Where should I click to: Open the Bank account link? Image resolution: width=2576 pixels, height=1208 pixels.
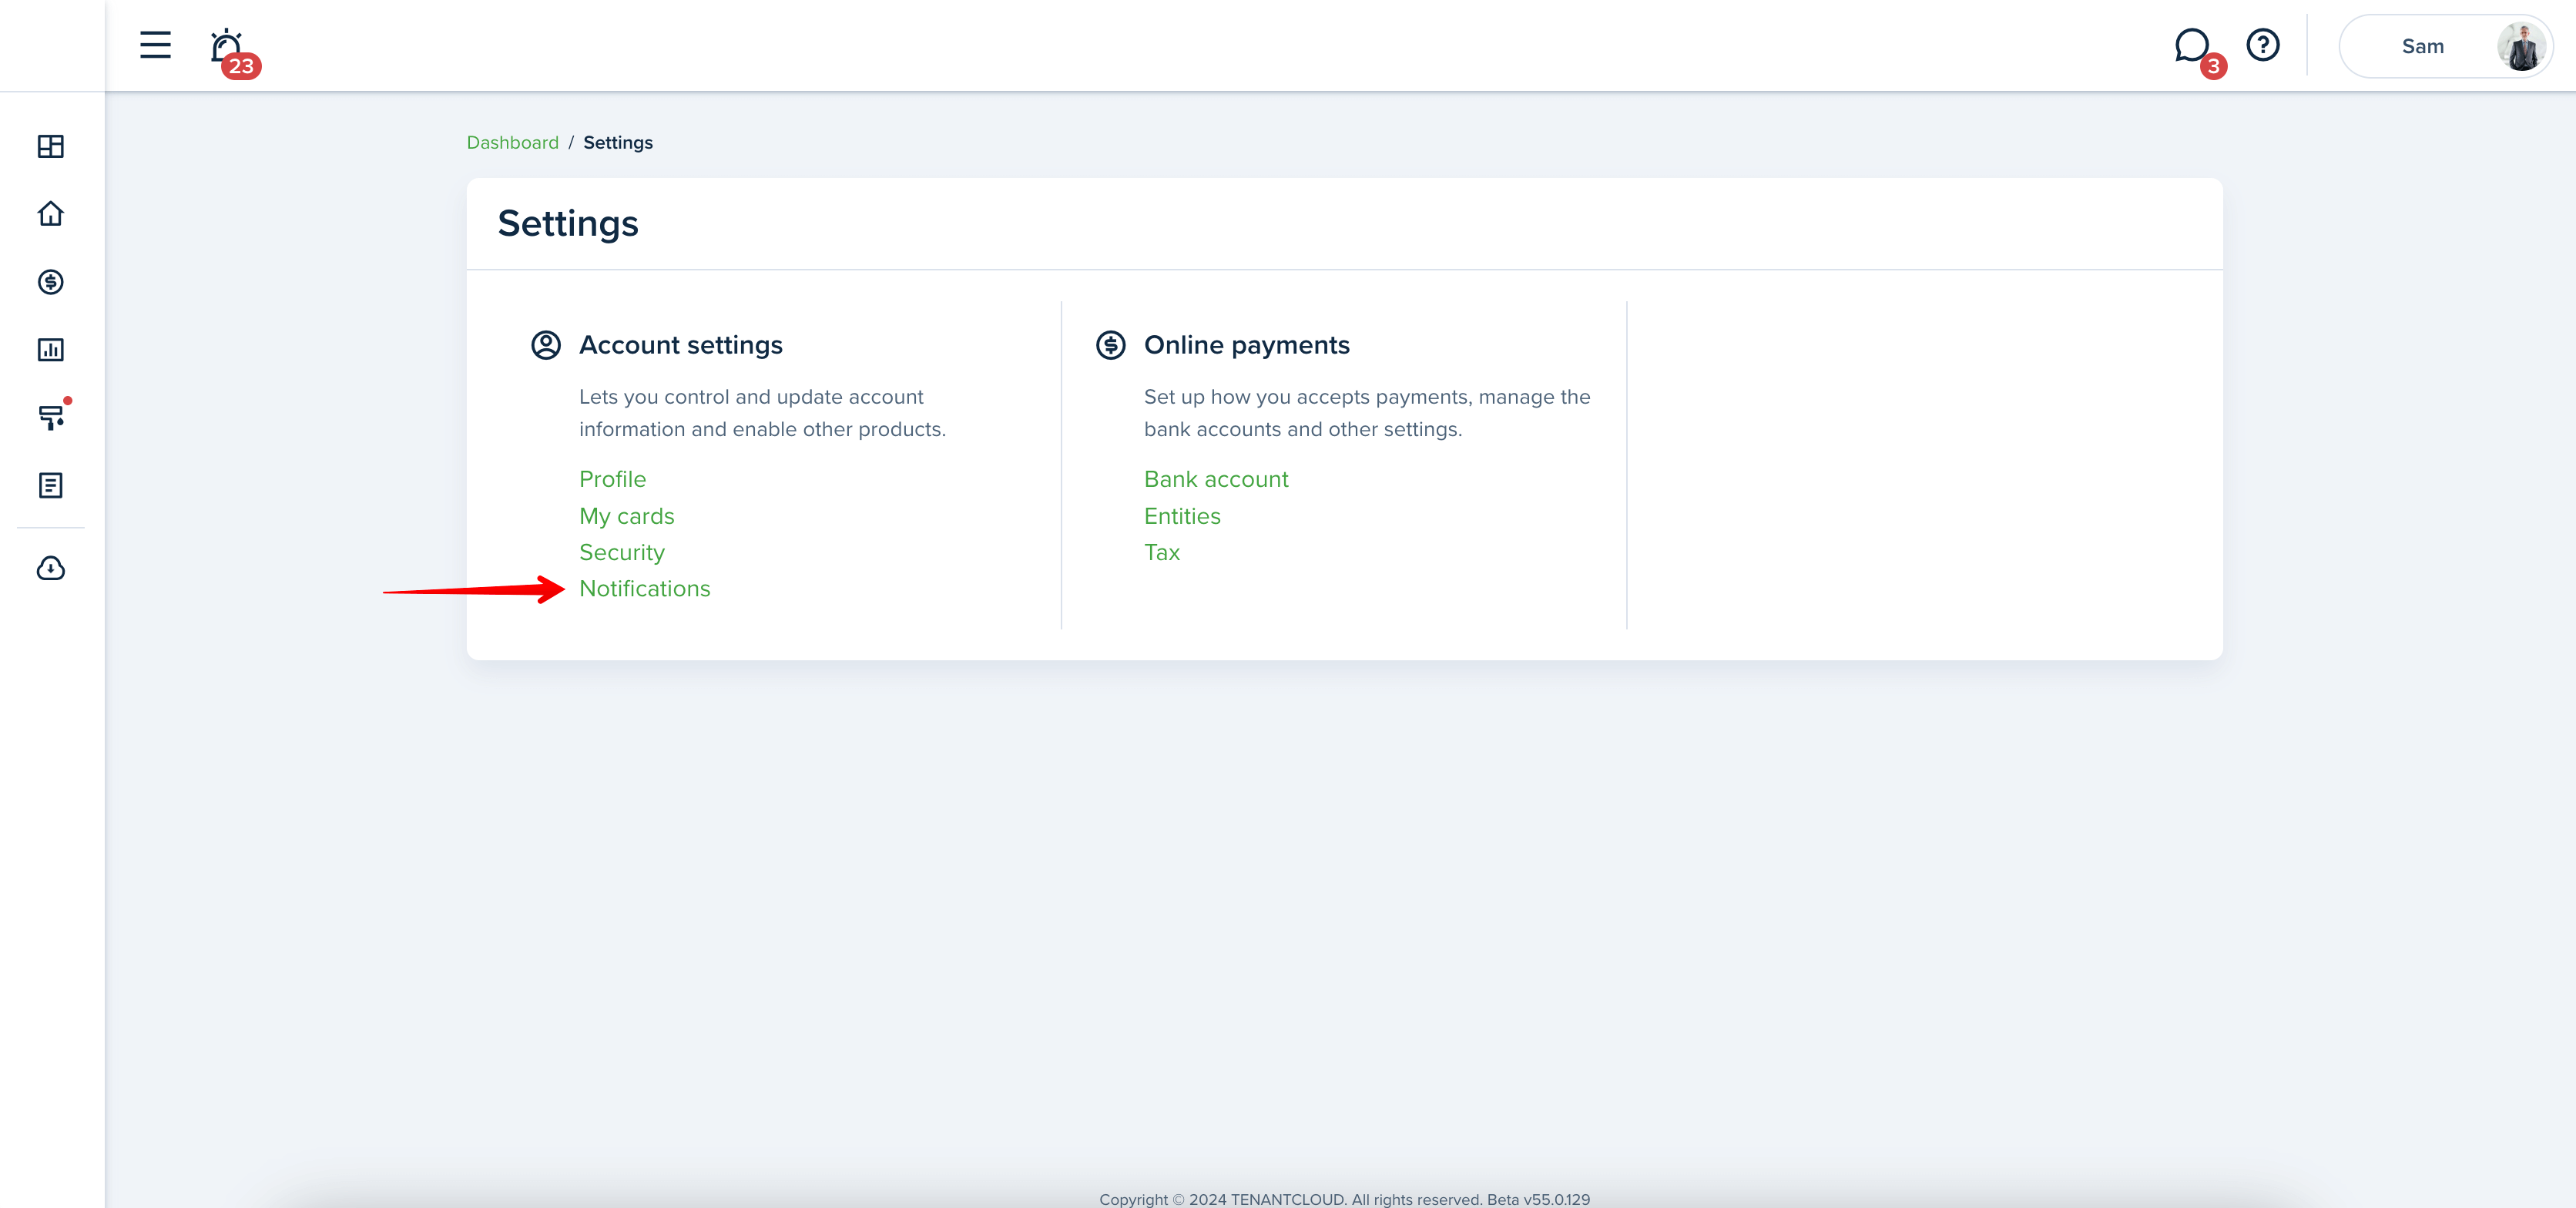[x=1216, y=479]
